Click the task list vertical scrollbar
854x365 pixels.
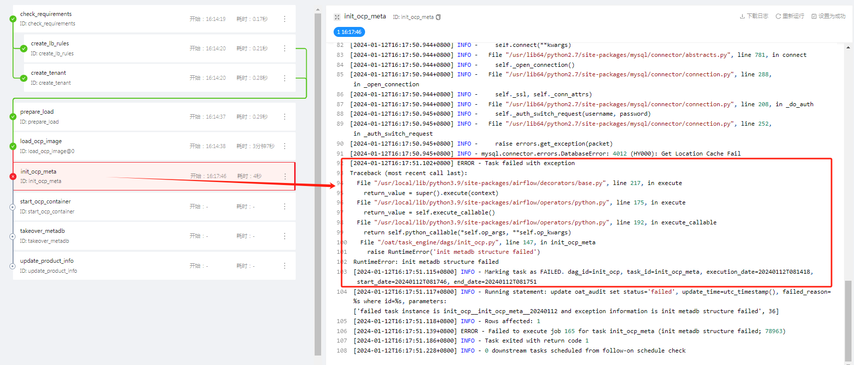coord(318,184)
